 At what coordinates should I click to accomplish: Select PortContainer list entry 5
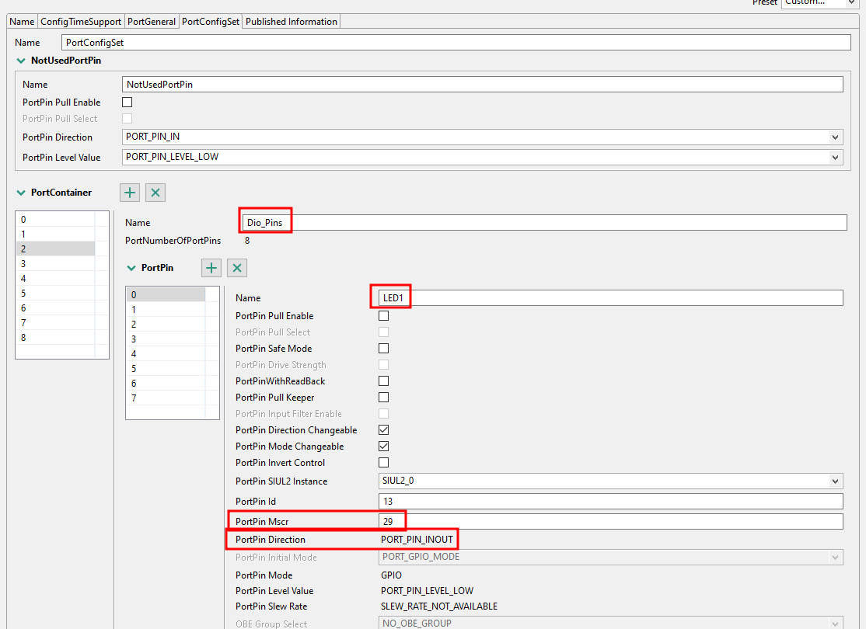55,293
